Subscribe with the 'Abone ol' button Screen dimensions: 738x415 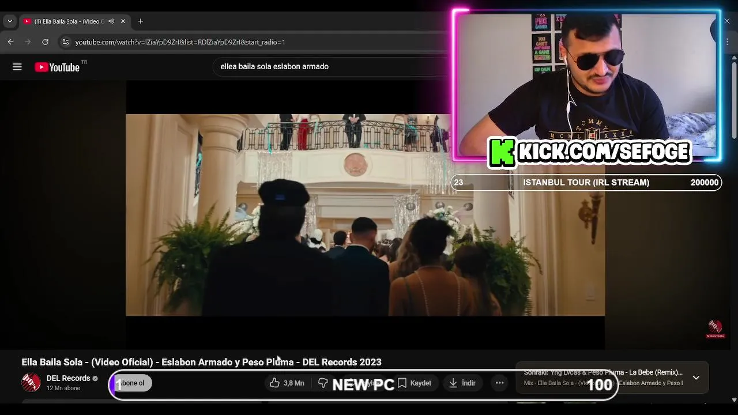click(131, 383)
